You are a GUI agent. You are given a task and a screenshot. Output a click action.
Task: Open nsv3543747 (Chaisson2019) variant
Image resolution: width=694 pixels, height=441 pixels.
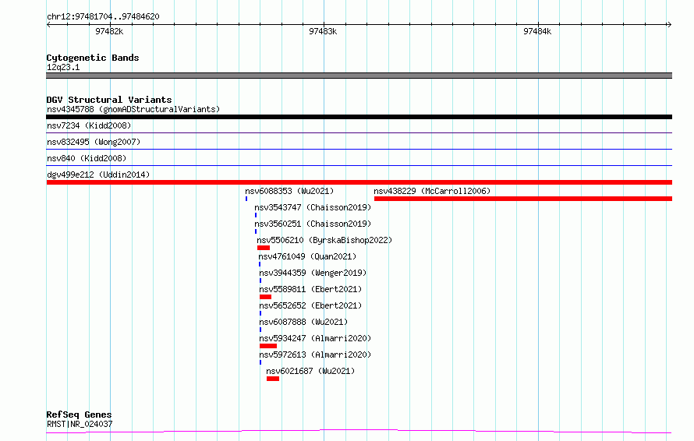(313, 207)
